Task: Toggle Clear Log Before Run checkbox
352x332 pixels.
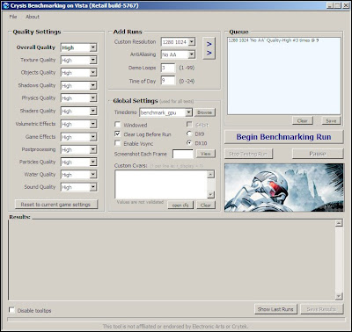Action: pyautogui.click(x=118, y=134)
